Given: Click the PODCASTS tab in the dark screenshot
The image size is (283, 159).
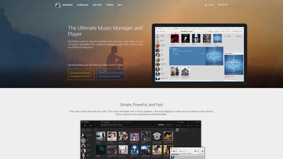Looking at the screenshot, I should [126, 122].
